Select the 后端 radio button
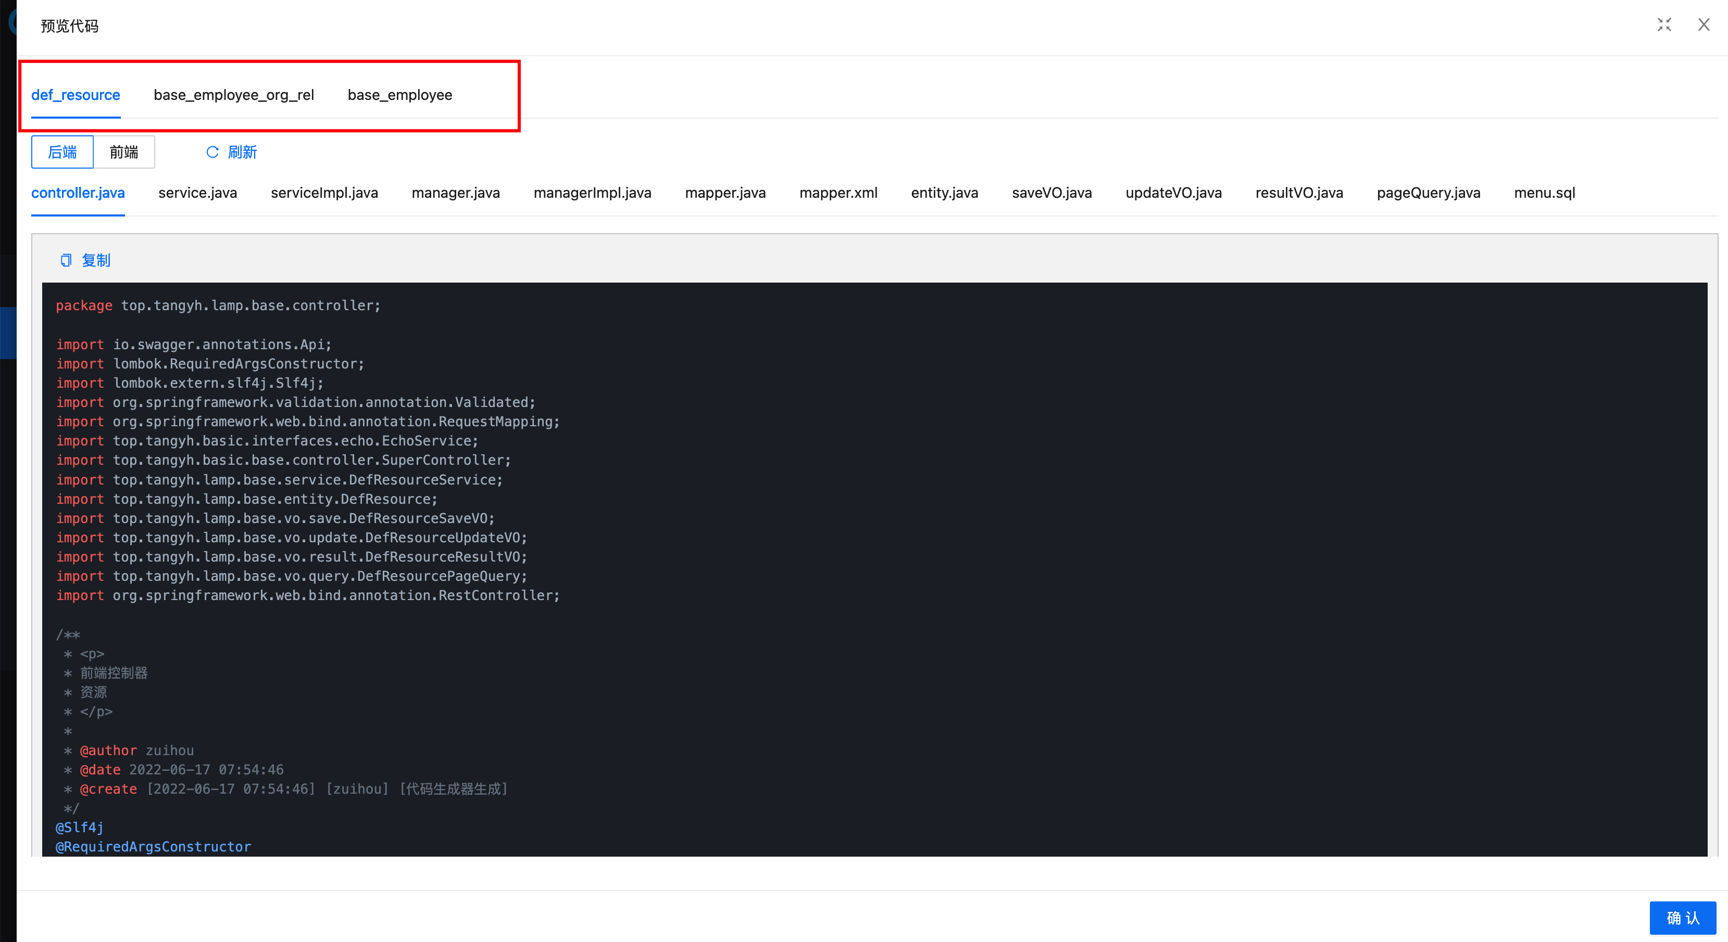 click(62, 152)
